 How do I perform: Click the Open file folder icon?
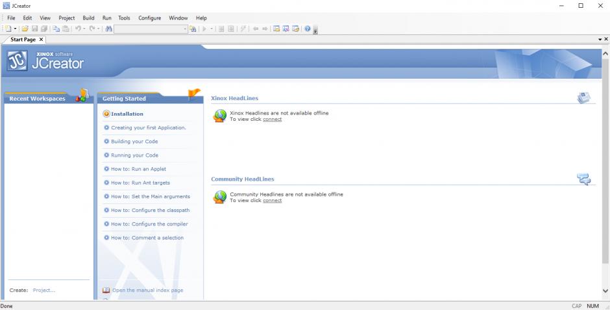tap(26, 29)
